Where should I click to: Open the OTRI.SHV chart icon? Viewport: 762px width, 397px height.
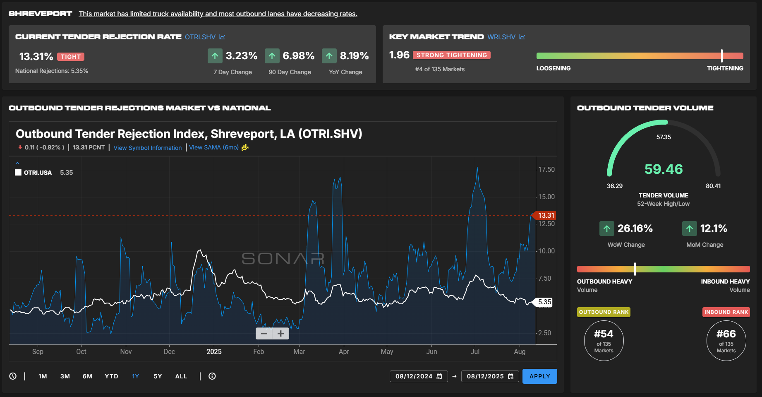222,37
